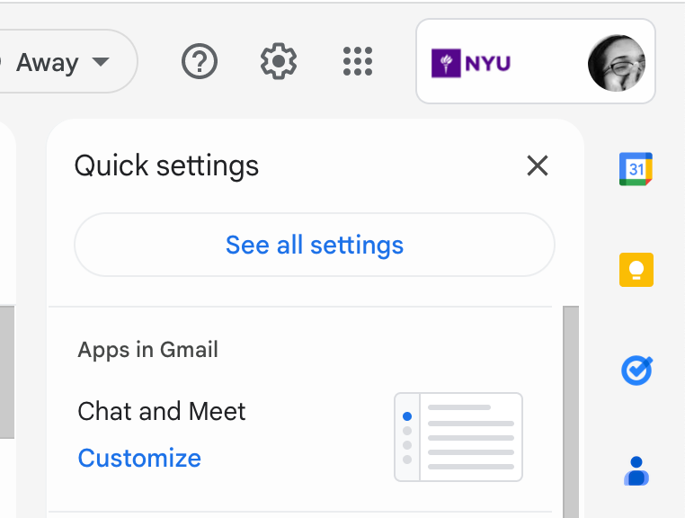
Task: Click the NYU logo in account box
Action: [x=471, y=64]
